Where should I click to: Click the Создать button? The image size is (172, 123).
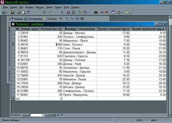click(50, 19)
